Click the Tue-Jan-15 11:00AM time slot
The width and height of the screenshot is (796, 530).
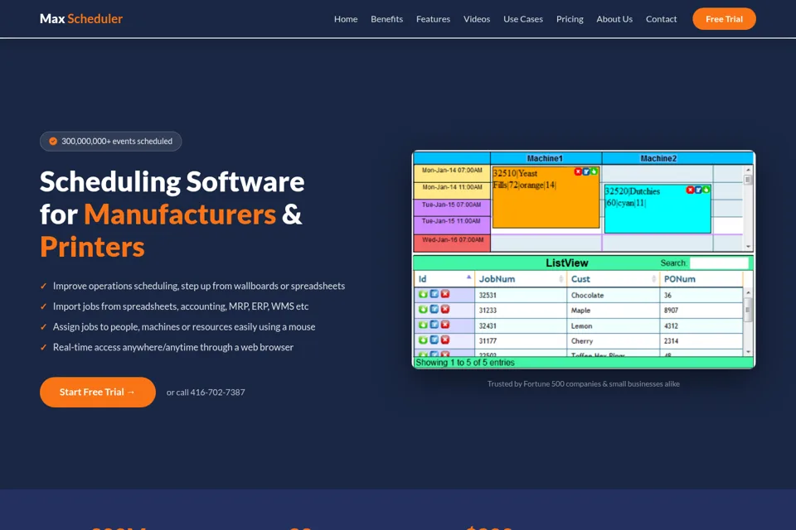(452, 224)
